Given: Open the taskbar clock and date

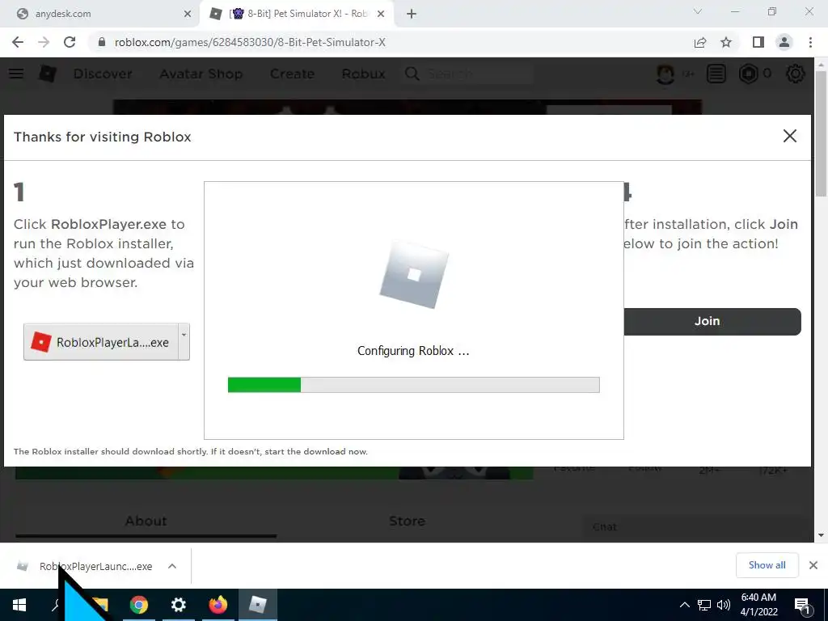Looking at the screenshot, I should [x=758, y=605].
